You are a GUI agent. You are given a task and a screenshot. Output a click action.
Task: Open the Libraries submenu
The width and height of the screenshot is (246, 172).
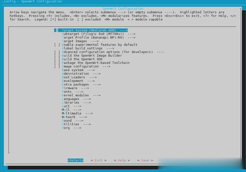(x=76, y=102)
